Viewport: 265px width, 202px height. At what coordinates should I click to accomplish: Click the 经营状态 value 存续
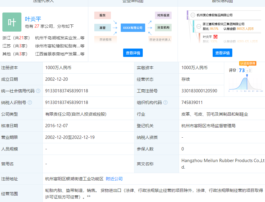tap(186, 79)
